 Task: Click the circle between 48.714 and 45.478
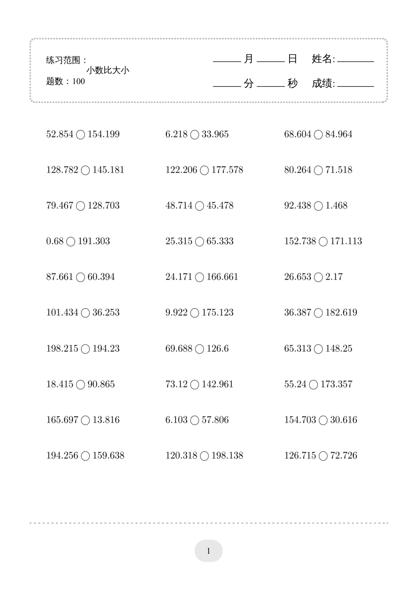point(199,206)
